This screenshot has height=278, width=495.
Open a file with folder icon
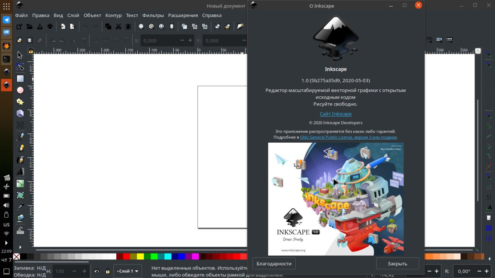pos(29,27)
